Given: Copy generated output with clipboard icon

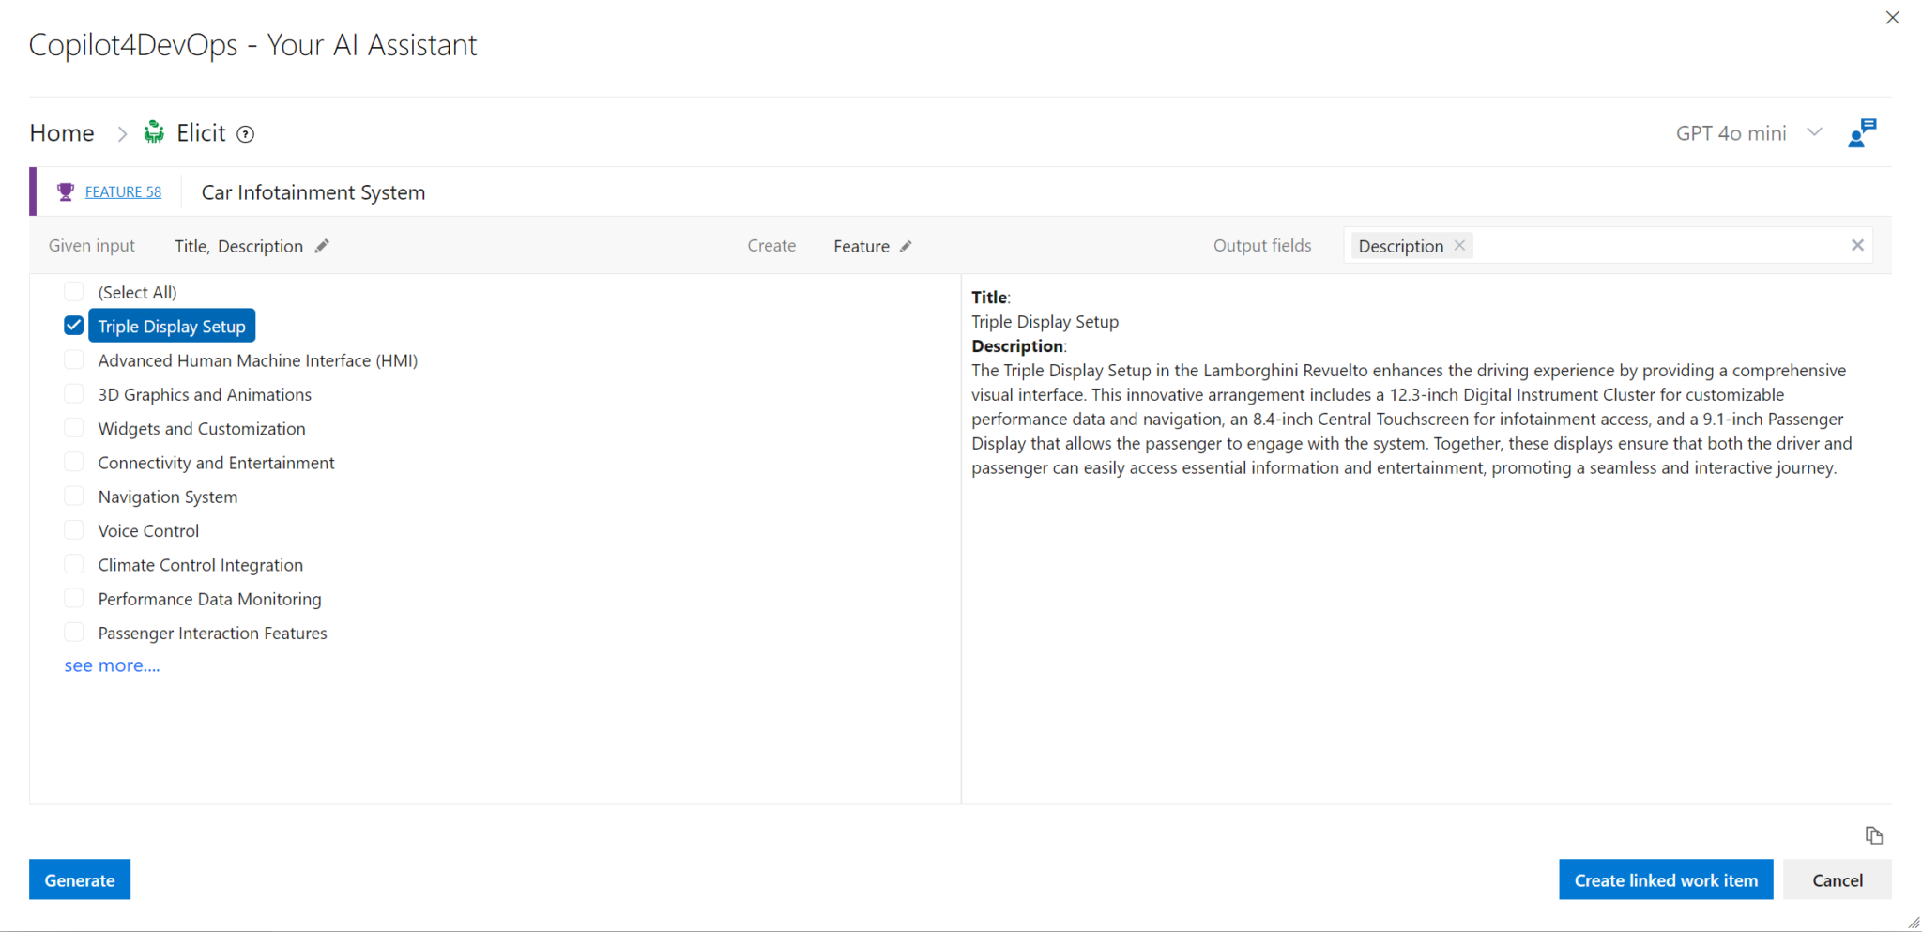Looking at the screenshot, I should 1873,835.
